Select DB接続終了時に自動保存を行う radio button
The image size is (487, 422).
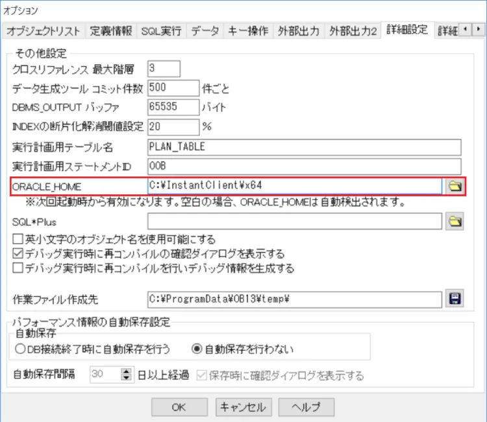pyautogui.click(x=20, y=349)
